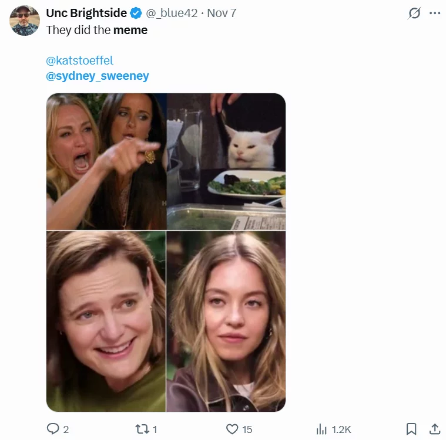The width and height of the screenshot is (446, 440).
Task: Reply to the tweet via speech bubble icon
Action: 53,429
